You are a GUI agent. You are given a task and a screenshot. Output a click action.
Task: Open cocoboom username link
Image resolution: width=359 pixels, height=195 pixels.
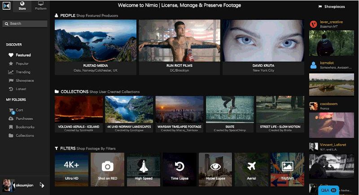click(x=328, y=104)
